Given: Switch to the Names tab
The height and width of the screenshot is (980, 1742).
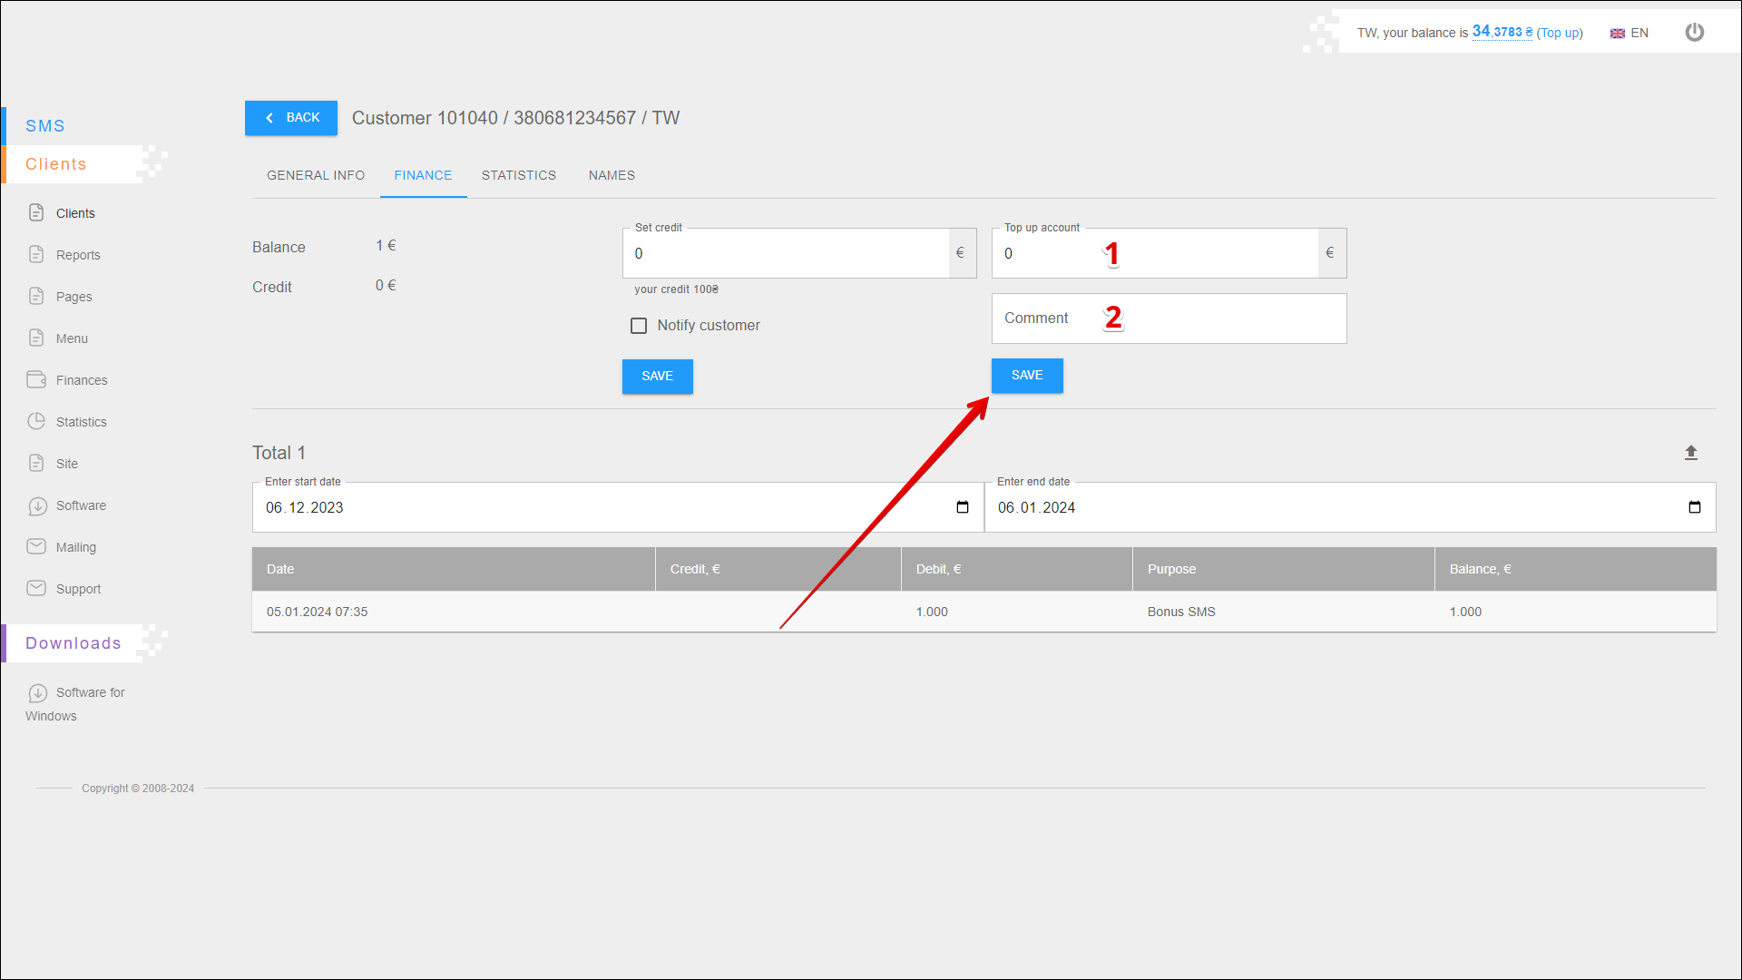Looking at the screenshot, I should 612,175.
